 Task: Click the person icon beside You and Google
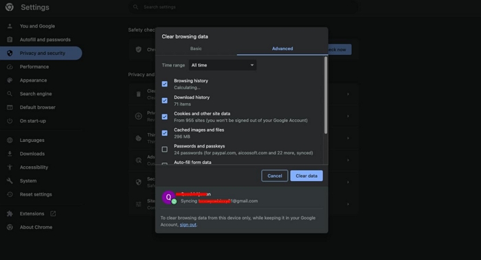pyautogui.click(x=10, y=26)
